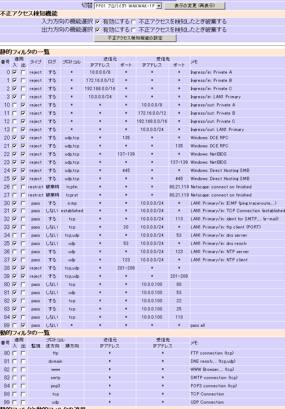The width and height of the screenshot is (285, 409).
Task: Uncheck 出 for static filter 99 pass all
Action: [x=23, y=325]
